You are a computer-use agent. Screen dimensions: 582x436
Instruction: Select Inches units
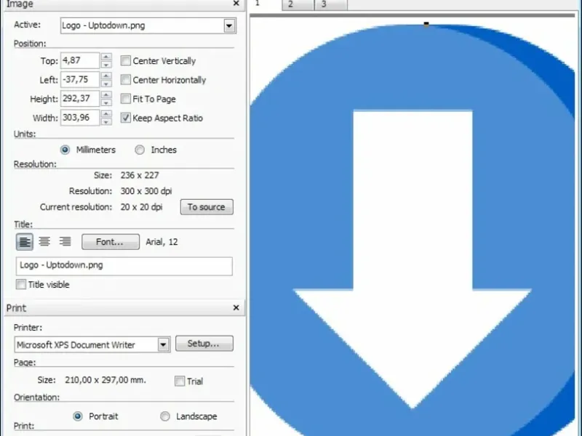click(x=140, y=150)
